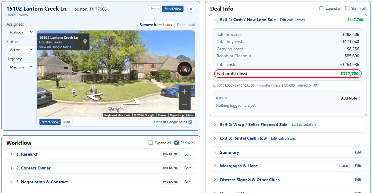This screenshot has height=193, width=372.
Task: Click the Net profit (loss) row
Action: click(x=288, y=74)
